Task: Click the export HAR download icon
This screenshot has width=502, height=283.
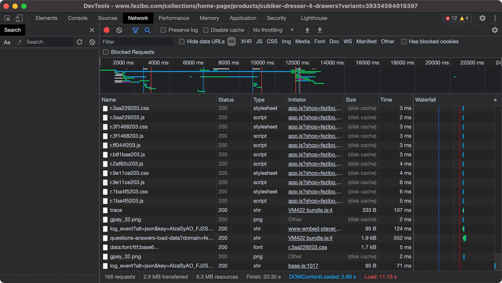Action: coord(320,30)
